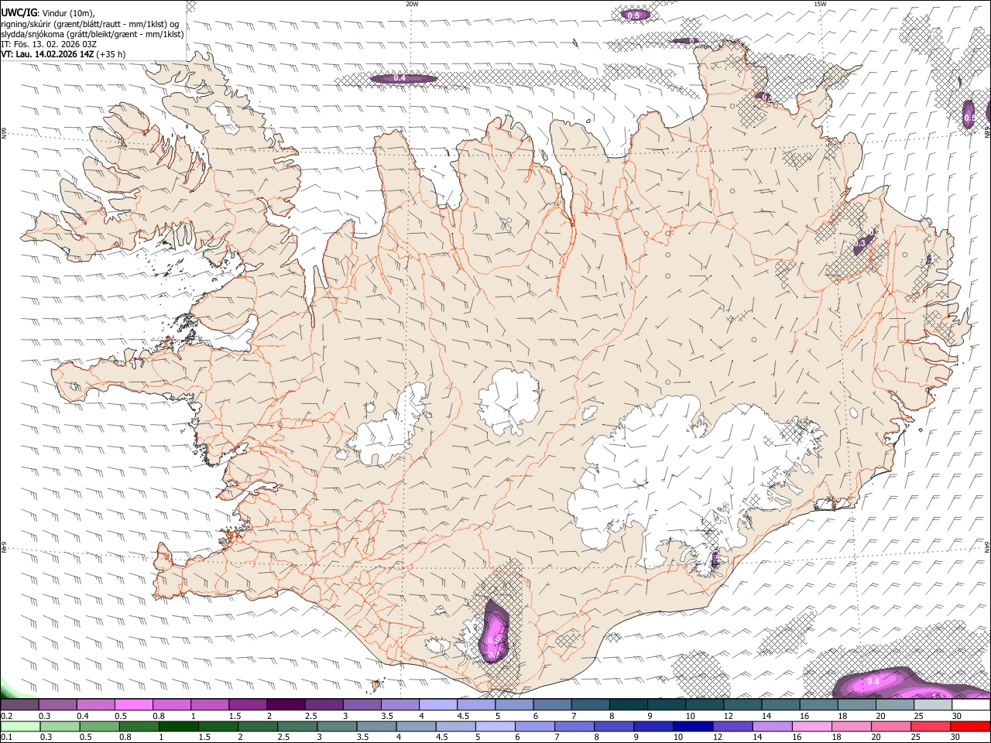Pick the bright red 30 legend swatch
This screenshot has width=991, height=743.
(969, 726)
